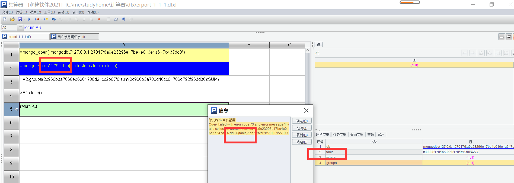Click the table value ff808081781b586501781ff72f8e4277
This screenshot has width=514, height=183.
point(451,152)
